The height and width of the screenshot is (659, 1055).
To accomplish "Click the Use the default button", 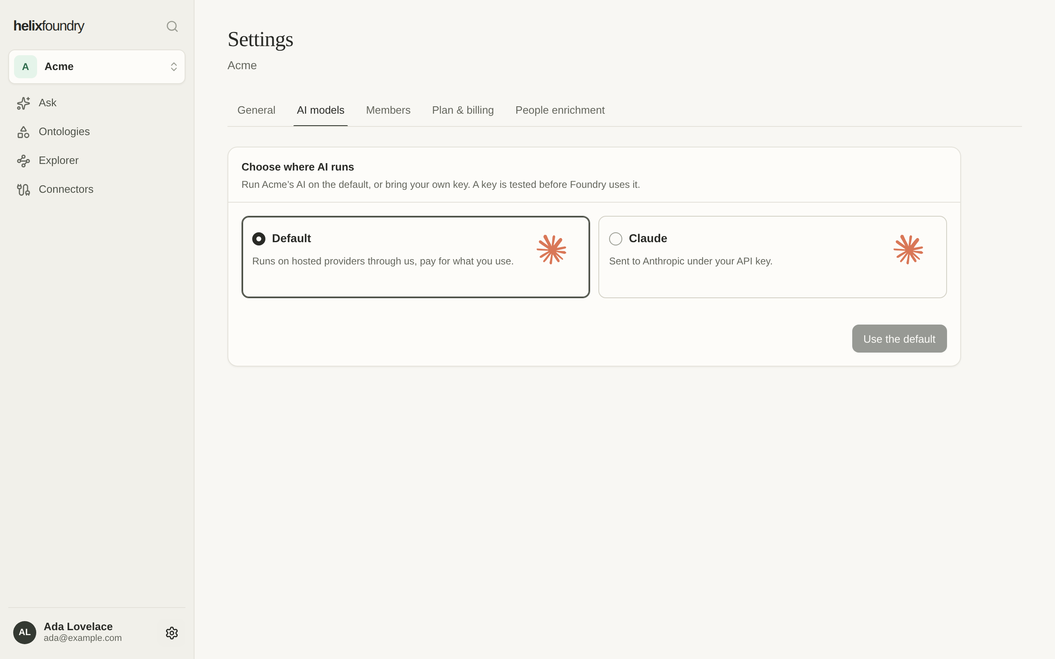I will pyautogui.click(x=899, y=339).
